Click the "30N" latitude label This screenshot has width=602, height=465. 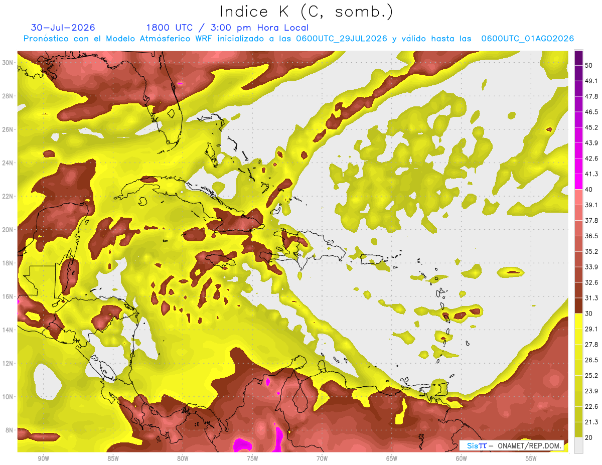[9, 63]
